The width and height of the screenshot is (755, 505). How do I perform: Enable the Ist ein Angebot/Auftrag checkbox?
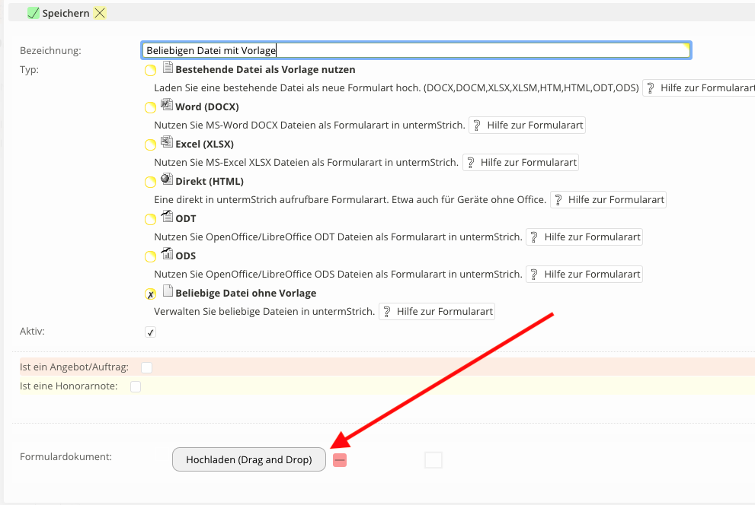pyautogui.click(x=146, y=367)
